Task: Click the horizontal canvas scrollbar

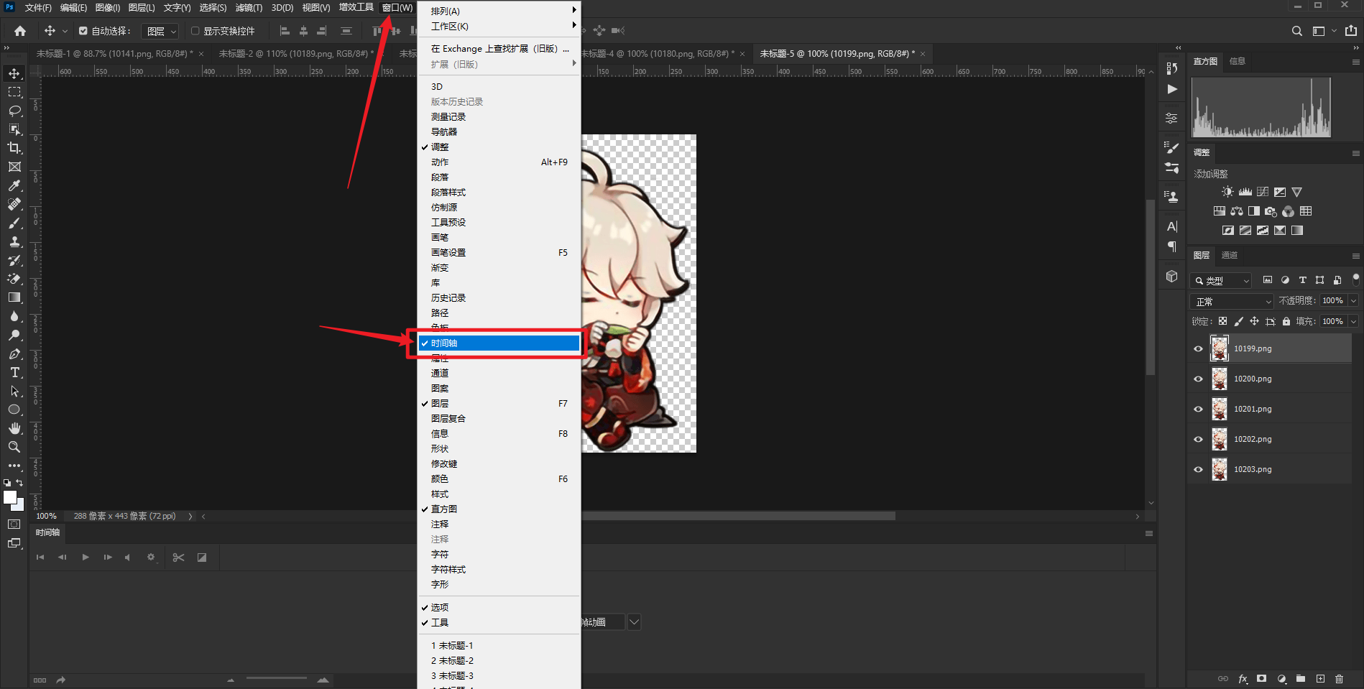Action: point(738,516)
